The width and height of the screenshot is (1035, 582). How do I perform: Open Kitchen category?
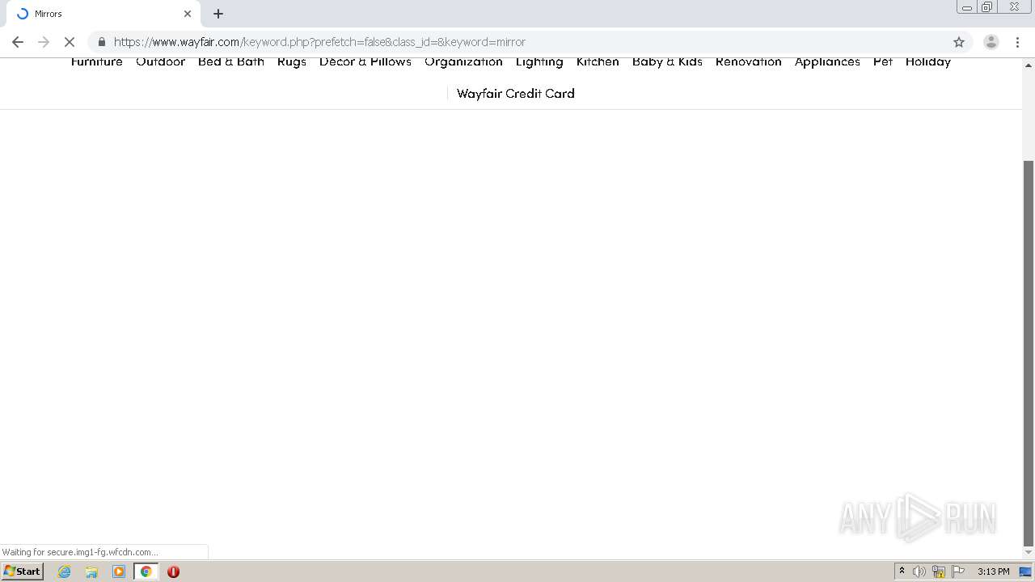tap(598, 62)
